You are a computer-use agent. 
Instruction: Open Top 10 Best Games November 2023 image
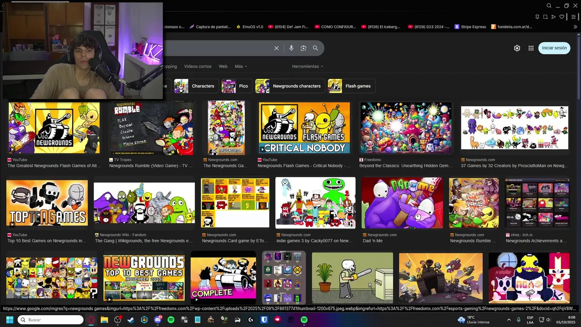tap(144, 277)
